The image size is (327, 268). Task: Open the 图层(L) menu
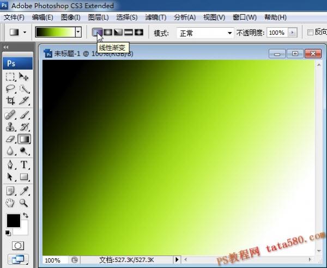coord(99,17)
